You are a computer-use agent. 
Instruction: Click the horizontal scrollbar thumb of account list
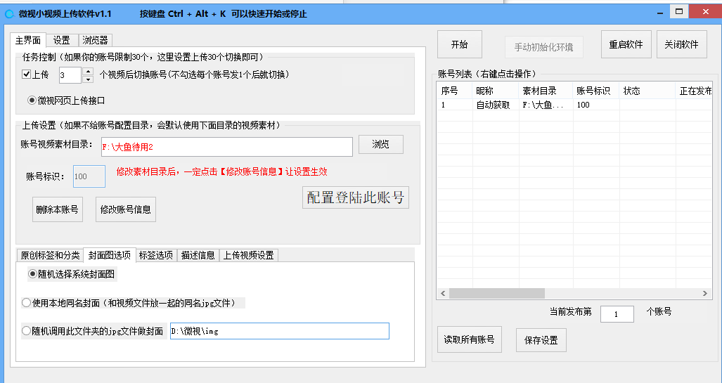coord(497,293)
